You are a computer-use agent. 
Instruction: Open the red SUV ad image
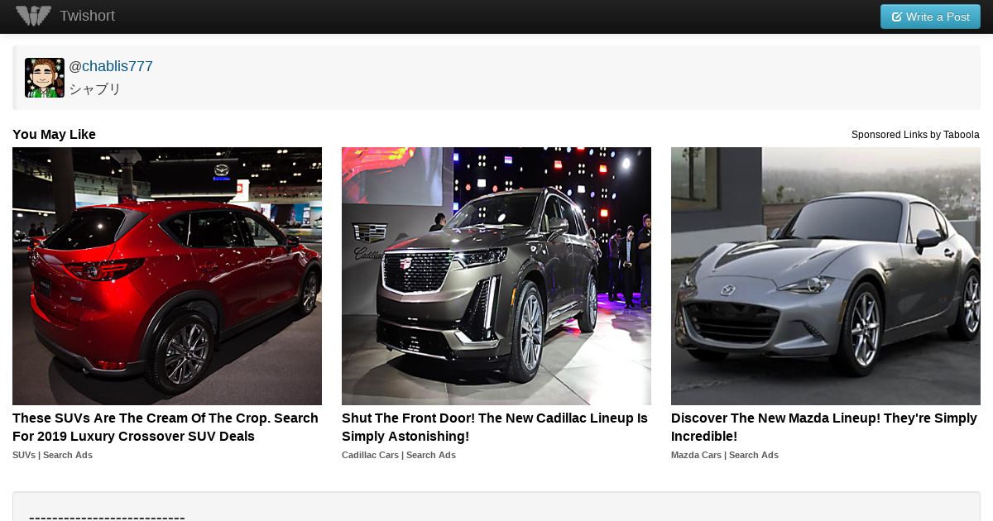coord(167,276)
